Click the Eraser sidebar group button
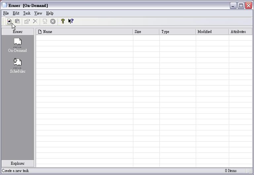Viewport: 254px width, 175px height. coord(18,32)
